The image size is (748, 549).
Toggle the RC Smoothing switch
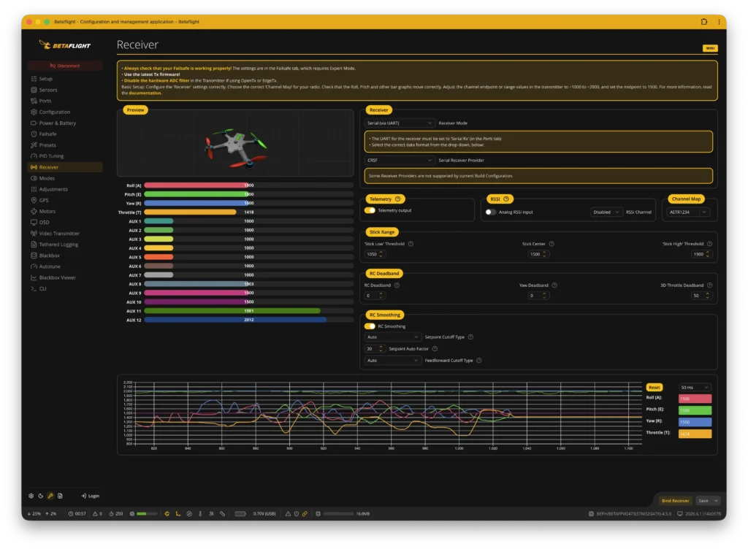tap(370, 326)
